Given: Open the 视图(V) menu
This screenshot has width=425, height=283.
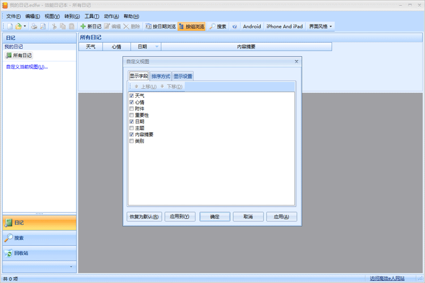Looking at the screenshot, I should (52, 16).
